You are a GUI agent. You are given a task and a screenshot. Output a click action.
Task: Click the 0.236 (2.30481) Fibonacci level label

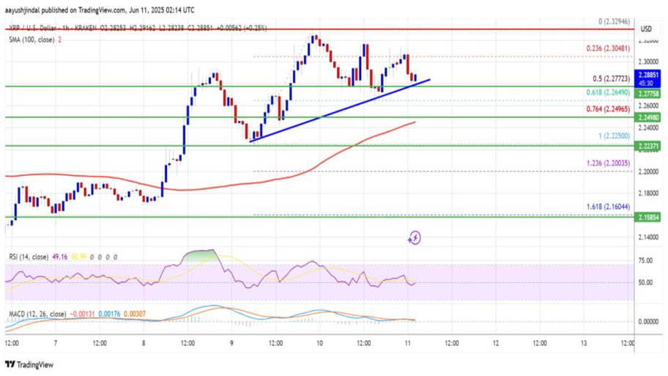tap(607, 50)
